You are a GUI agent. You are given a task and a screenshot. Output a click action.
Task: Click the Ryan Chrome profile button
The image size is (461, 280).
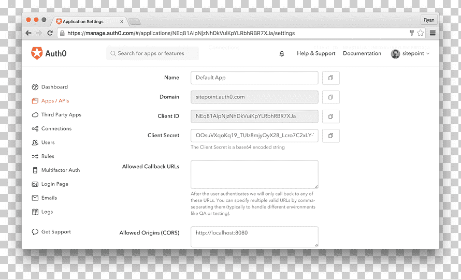429,20
